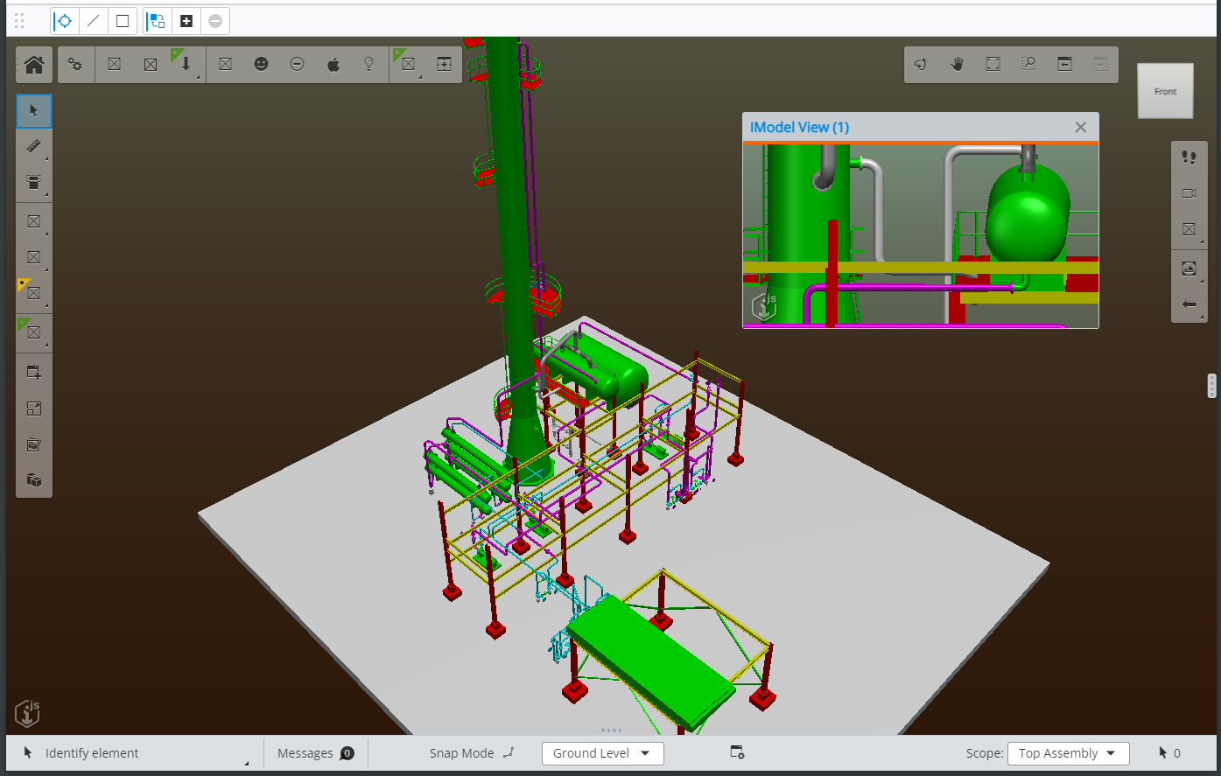Close the IModel View (1) panel
The height and width of the screenshot is (776, 1221).
click(1081, 128)
